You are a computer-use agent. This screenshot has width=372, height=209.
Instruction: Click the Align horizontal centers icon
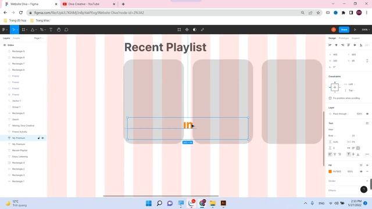tap(336, 45)
